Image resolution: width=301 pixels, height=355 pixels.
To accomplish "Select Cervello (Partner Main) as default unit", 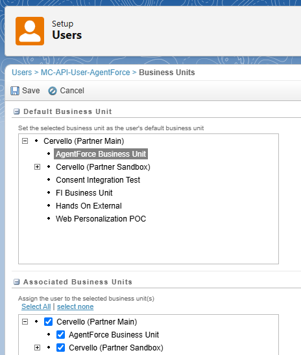I will (x=84, y=141).
